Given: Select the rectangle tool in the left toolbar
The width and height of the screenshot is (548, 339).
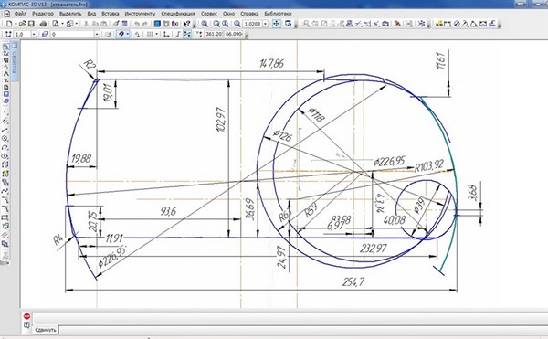Looking at the screenshot, I should 5,217.
